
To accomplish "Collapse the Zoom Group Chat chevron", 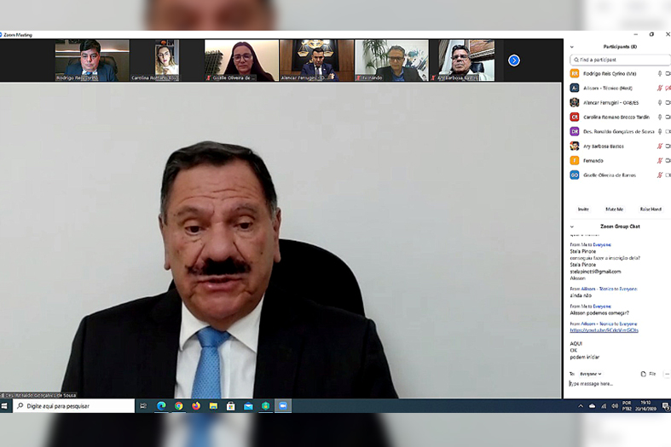I will [572, 227].
